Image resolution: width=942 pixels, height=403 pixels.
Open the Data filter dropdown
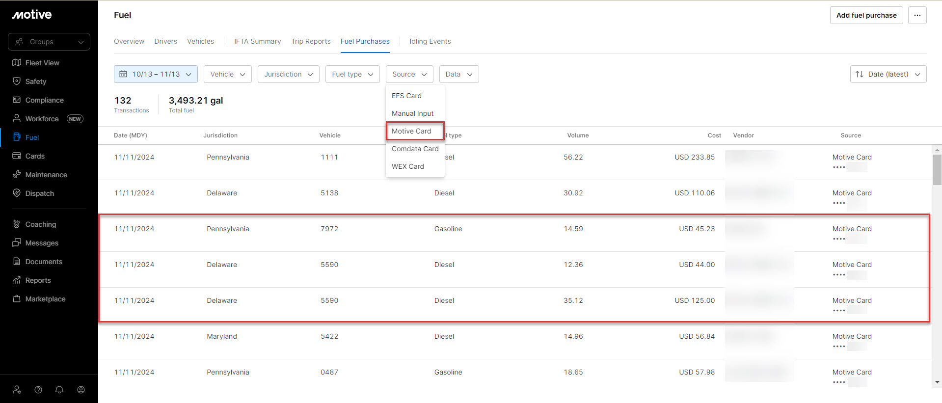pos(459,74)
